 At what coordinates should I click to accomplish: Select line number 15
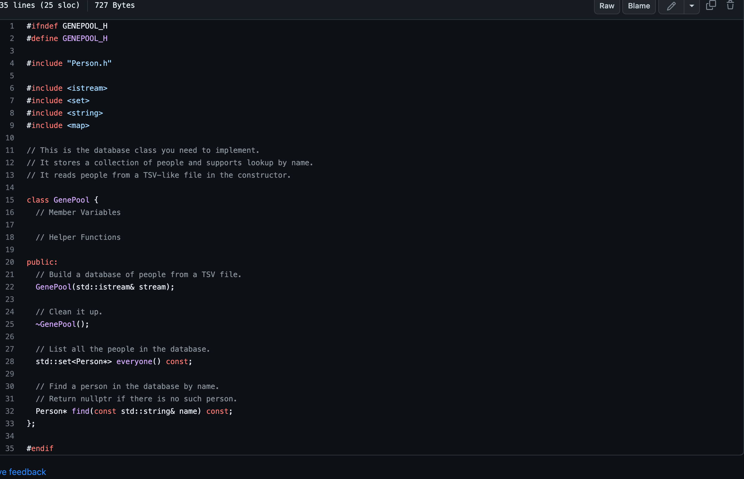pyautogui.click(x=10, y=200)
